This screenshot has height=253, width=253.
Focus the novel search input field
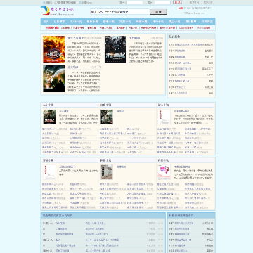tap(119, 12)
